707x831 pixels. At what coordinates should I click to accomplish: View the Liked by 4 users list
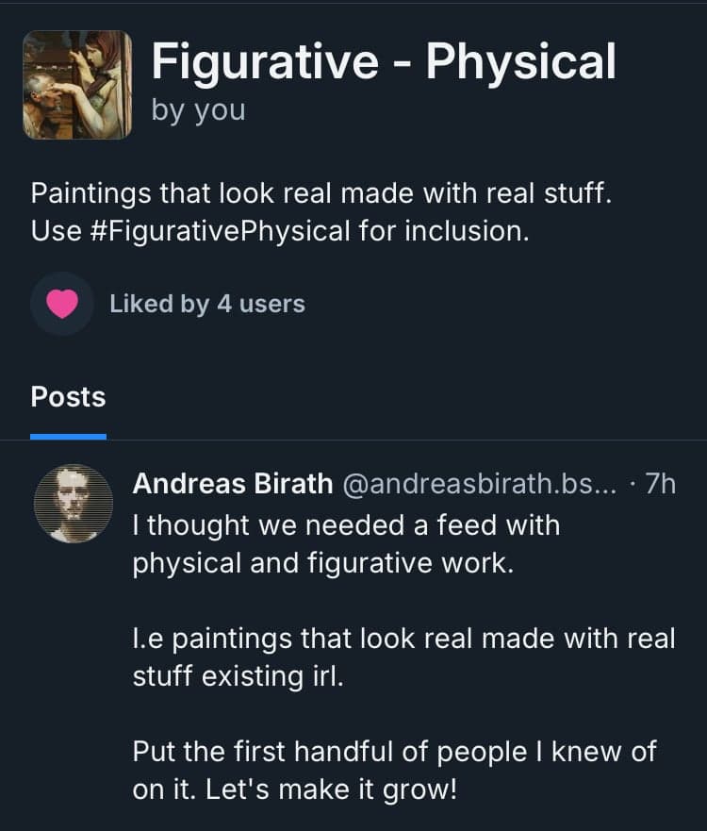[207, 304]
